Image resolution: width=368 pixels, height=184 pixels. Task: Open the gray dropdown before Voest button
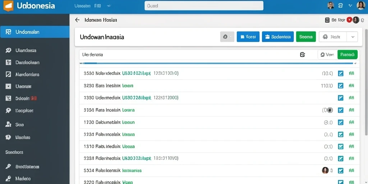tap(227, 37)
